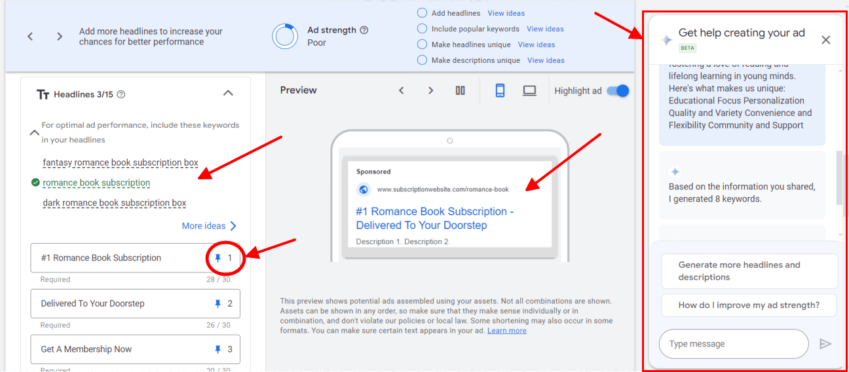Screen dimensions: 849x372
Task: Select fantasy romance book subscription box keyword
Action: pos(121,162)
